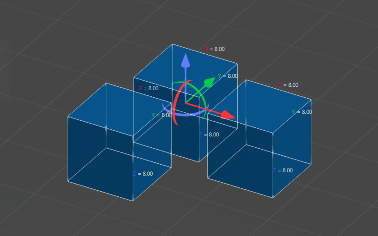Select left cube's Z = 8.00 dimension
Viewport: 378px width, 236px height.
(143, 174)
